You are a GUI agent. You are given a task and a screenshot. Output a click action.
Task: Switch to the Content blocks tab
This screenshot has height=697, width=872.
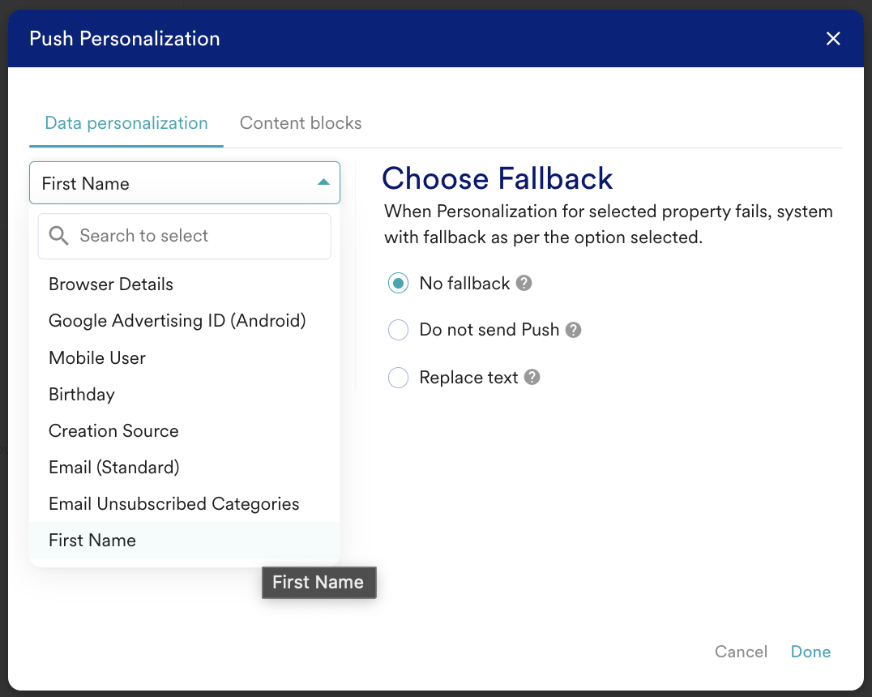(x=301, y=123)
